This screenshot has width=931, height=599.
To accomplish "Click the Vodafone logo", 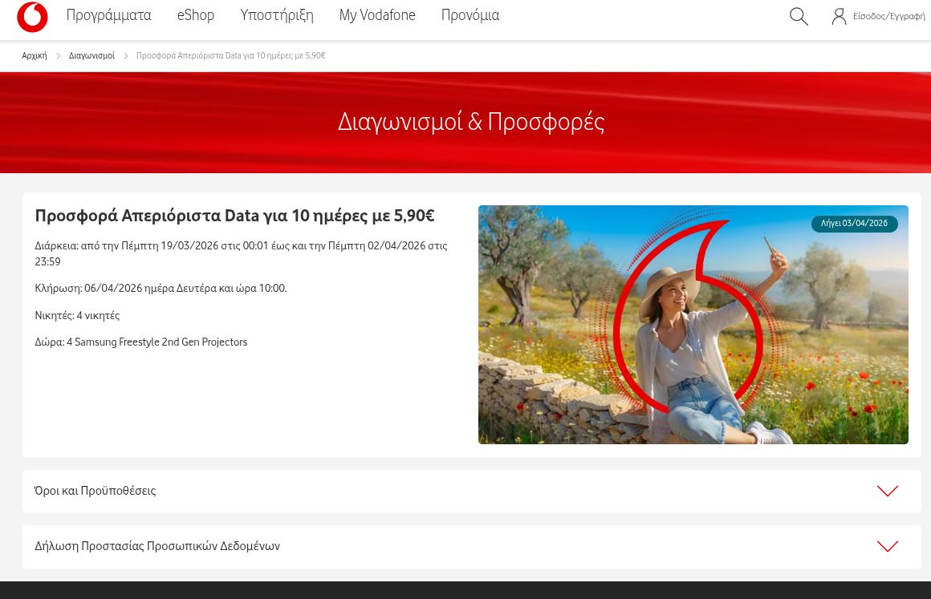I will click(x=32, y=17).
